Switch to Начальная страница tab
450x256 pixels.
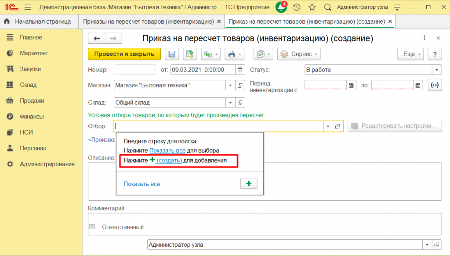coord(39,21)
